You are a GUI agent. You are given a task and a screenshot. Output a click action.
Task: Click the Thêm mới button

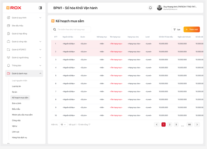(192, 29)
